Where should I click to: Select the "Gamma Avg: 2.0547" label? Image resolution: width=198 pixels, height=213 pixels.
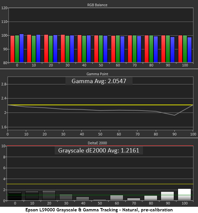pyautogui.click(x=99, y=81)
